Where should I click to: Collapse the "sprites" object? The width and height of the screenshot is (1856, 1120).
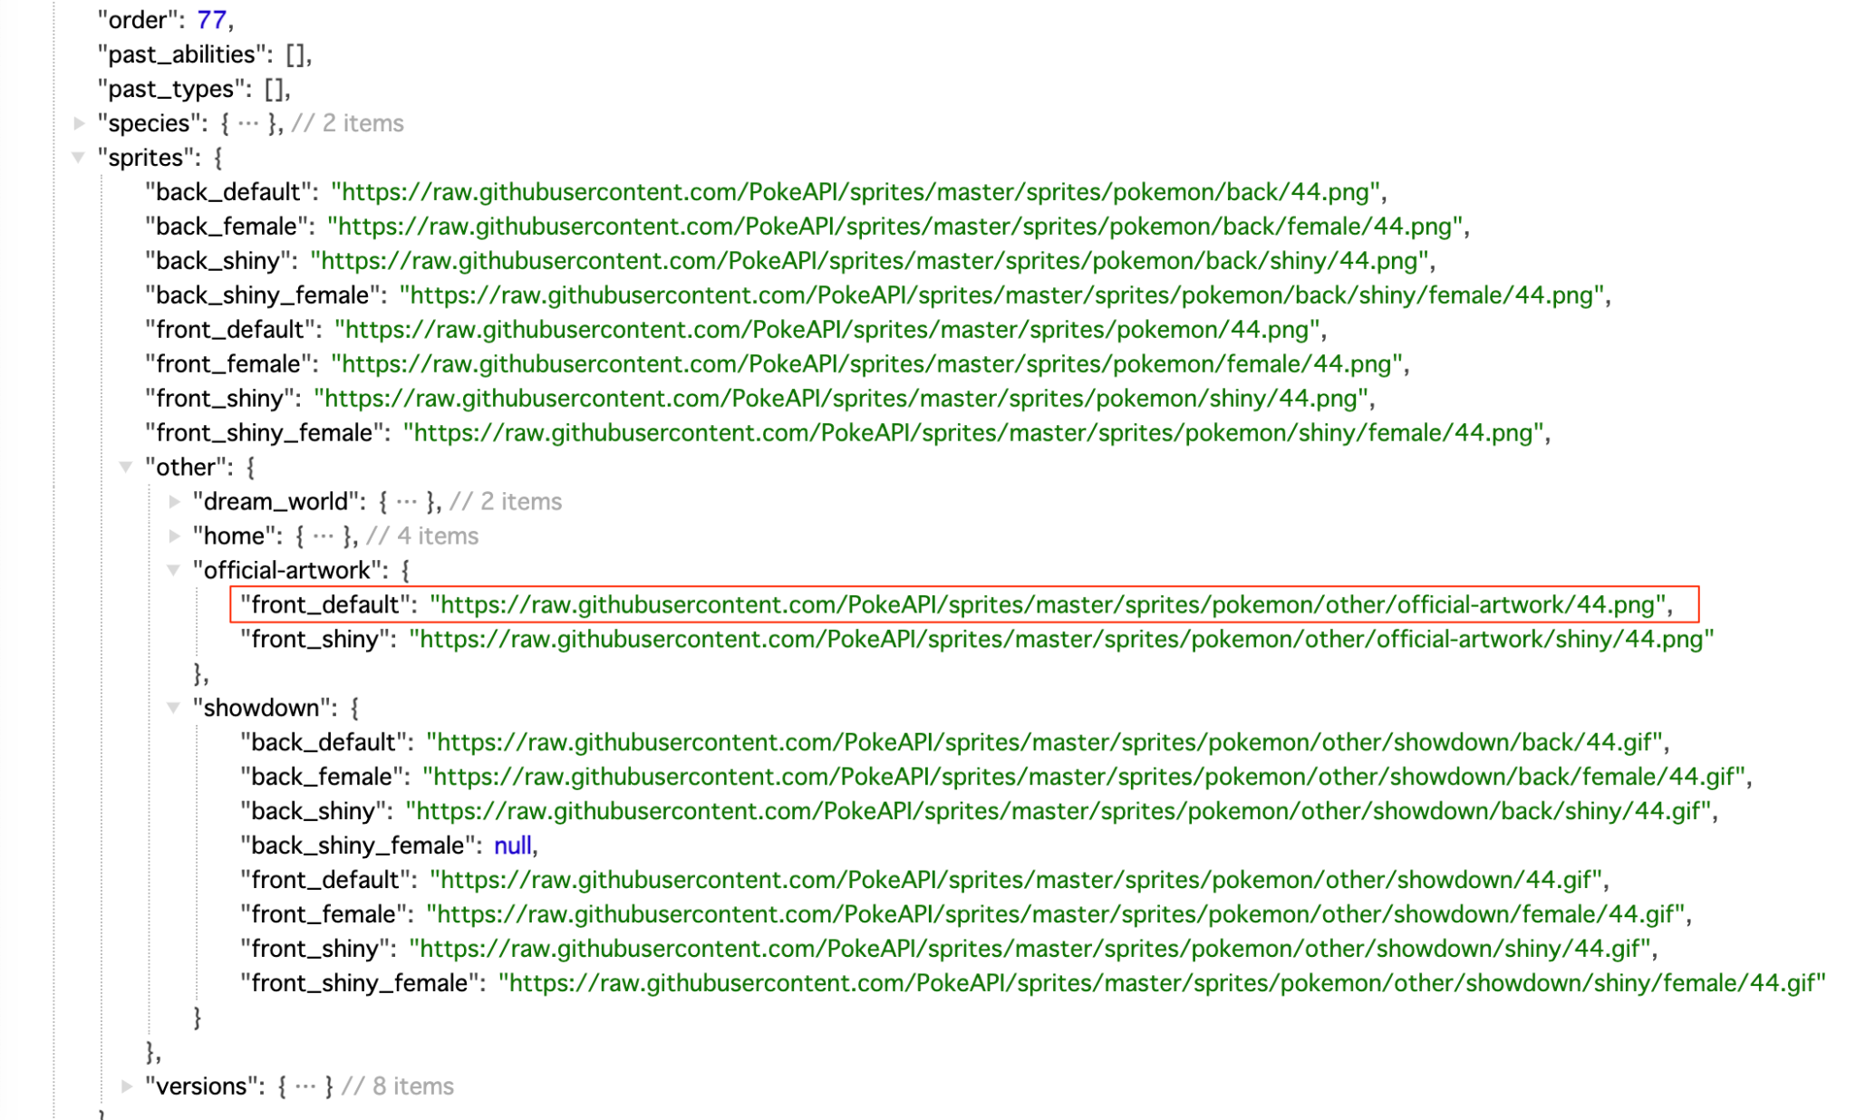point(79,158)
